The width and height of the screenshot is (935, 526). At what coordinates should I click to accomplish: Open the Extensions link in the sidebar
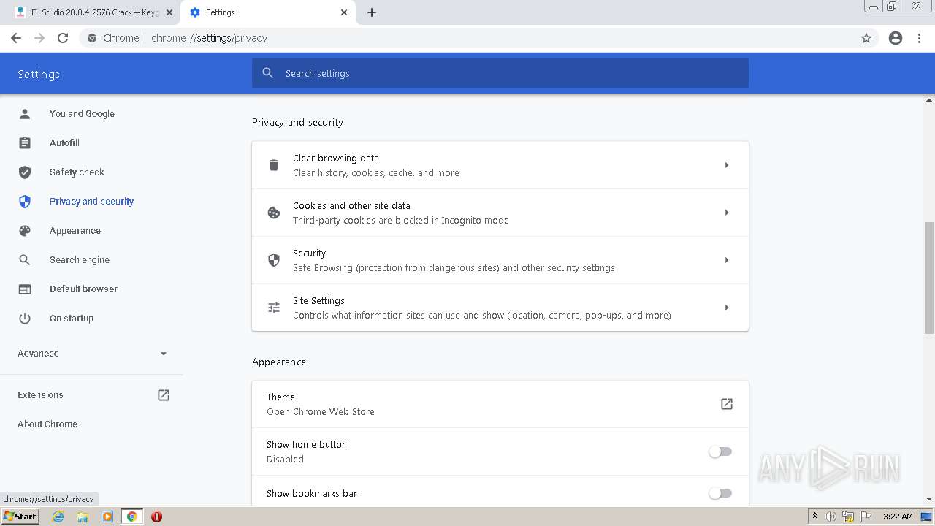pyautogui.click(x=40, y=394)
